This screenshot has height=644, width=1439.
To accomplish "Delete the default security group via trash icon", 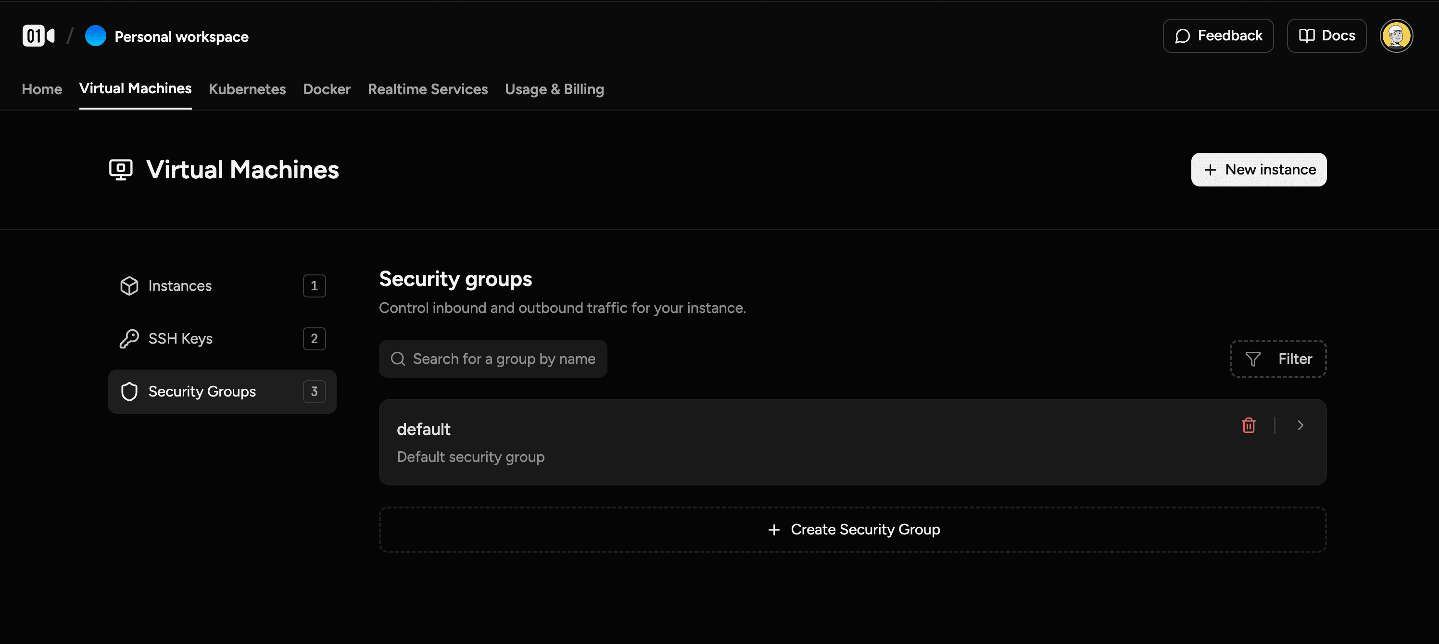I will pyautogui.click(x=1249, y=425).
